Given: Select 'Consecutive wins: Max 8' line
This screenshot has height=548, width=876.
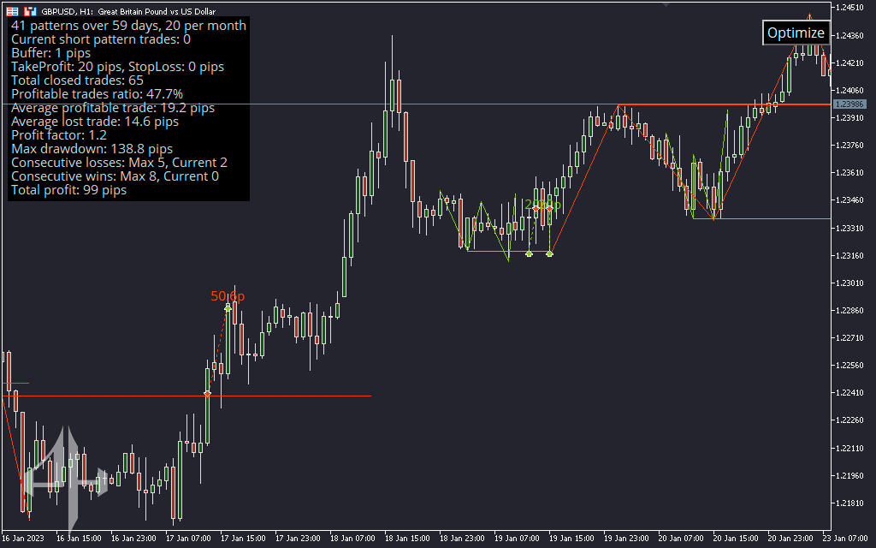Looking at the screenshot, I should [115, 176].
